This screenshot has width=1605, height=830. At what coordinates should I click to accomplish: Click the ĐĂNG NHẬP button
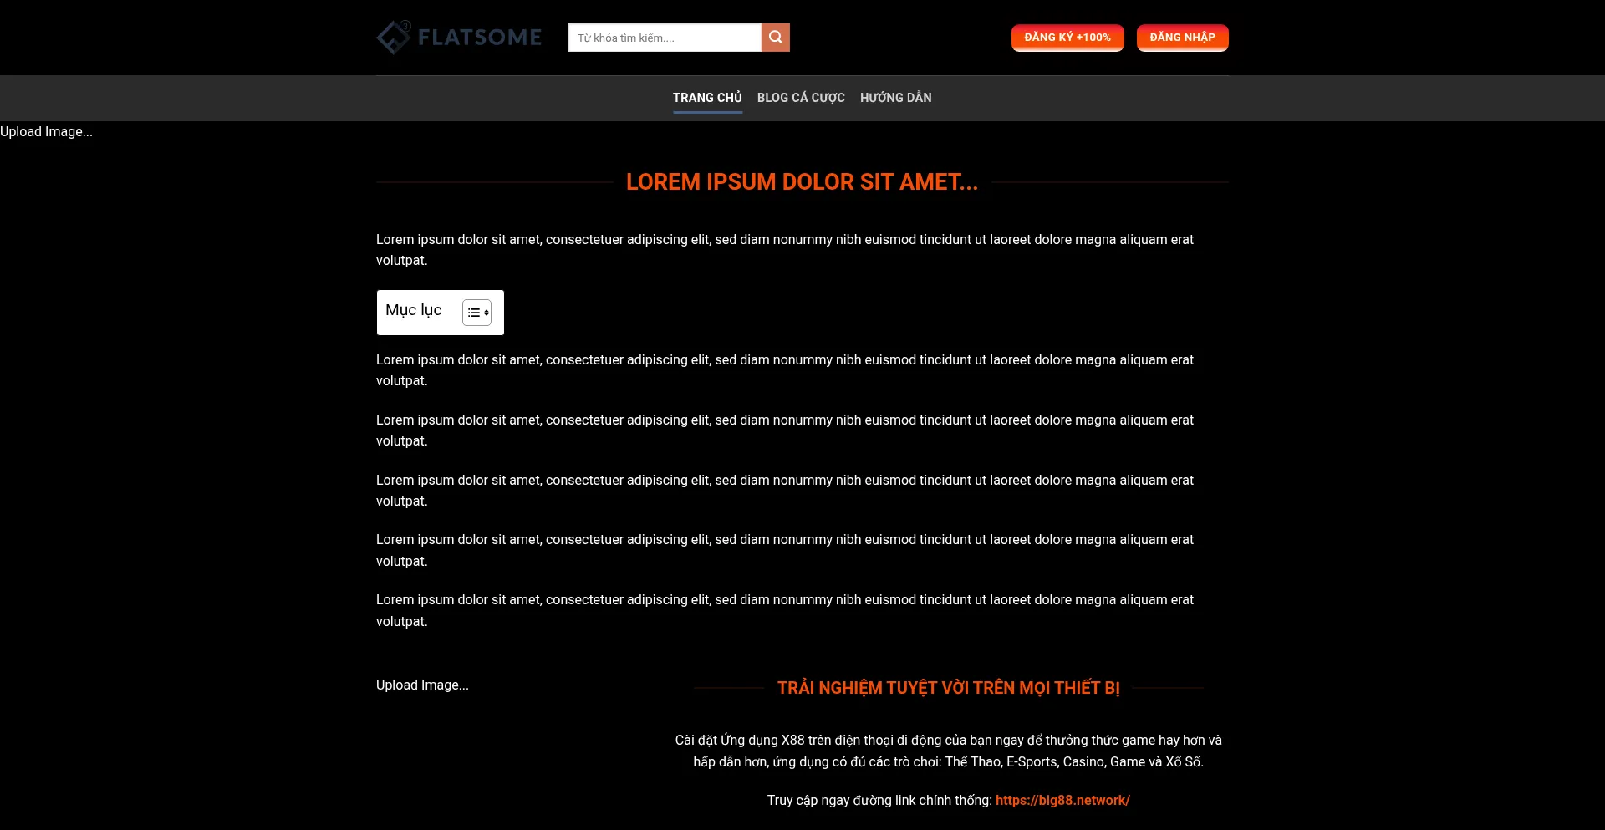[1182, 38]
